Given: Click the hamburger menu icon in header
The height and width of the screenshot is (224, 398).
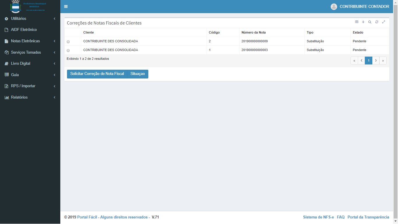Looking at the screenshot, I should click(x=66, y=7).
